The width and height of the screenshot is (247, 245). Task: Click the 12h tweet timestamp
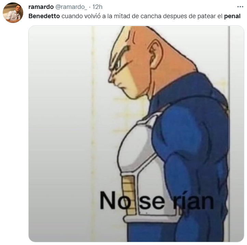point(97,7)
